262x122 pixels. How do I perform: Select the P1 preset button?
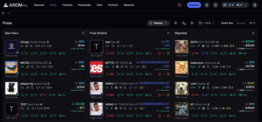click(252, 23)
